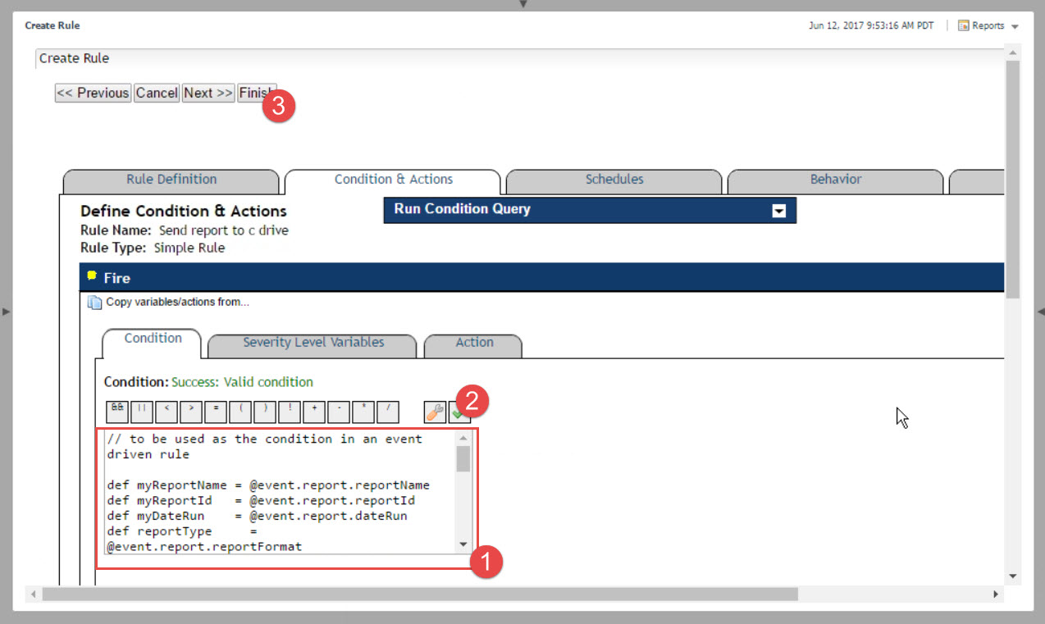Open the Reports dropdown menu

[x=988, y=26]
